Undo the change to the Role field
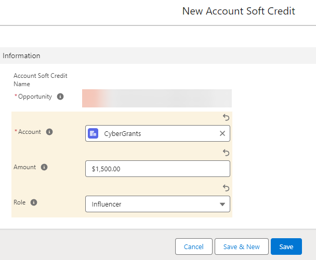The image size is (316, 260). click(x=226, y=188)
